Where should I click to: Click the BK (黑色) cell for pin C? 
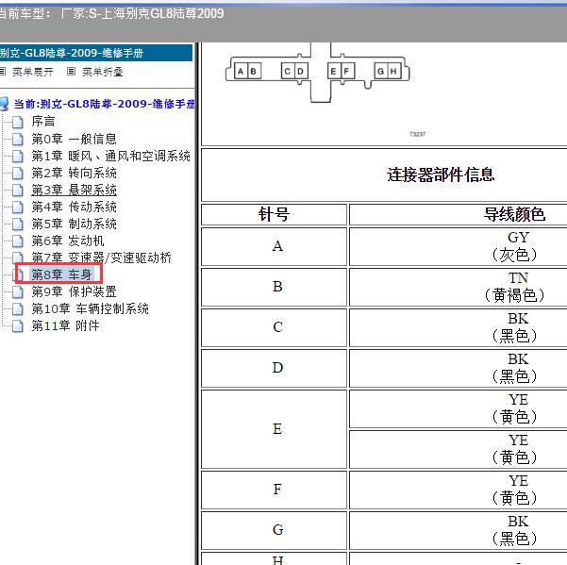459,327
